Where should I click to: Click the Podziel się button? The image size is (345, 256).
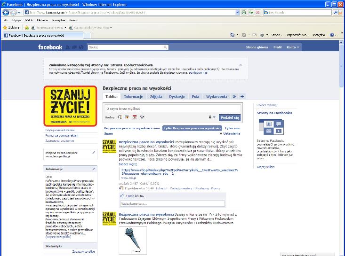tap(230, 117)
